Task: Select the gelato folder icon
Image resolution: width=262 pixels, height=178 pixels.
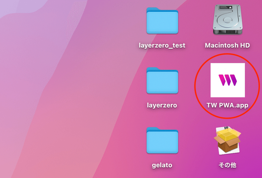Action: 162,140
